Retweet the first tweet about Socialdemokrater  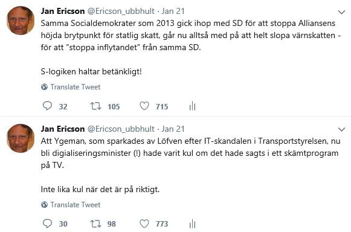95,106
